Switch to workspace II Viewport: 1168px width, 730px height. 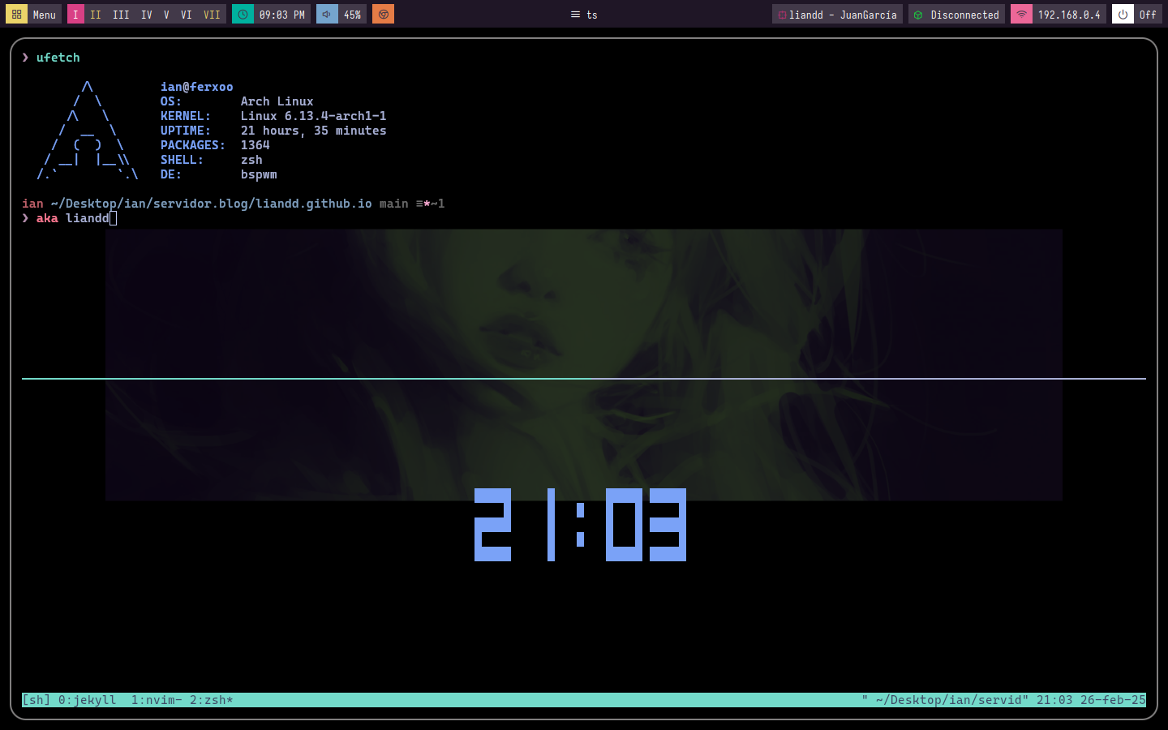tap(96, 15)
